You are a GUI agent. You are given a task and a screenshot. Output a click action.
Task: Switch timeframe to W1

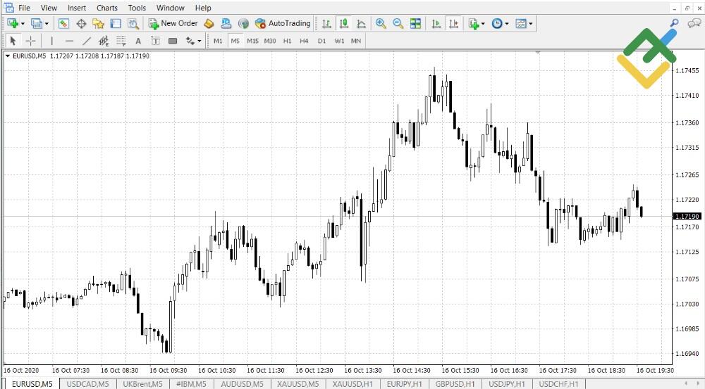click(x=339, y=41)
